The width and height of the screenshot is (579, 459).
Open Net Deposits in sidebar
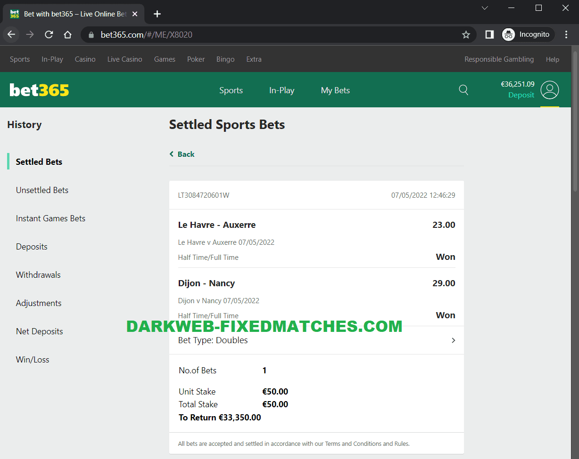pos(39,331)
